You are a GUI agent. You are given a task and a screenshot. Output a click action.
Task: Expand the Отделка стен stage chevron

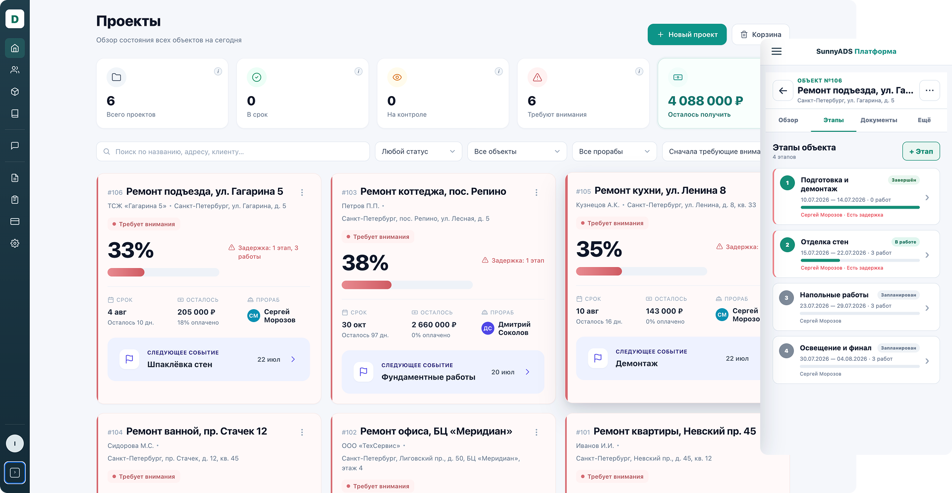[927, 255]
